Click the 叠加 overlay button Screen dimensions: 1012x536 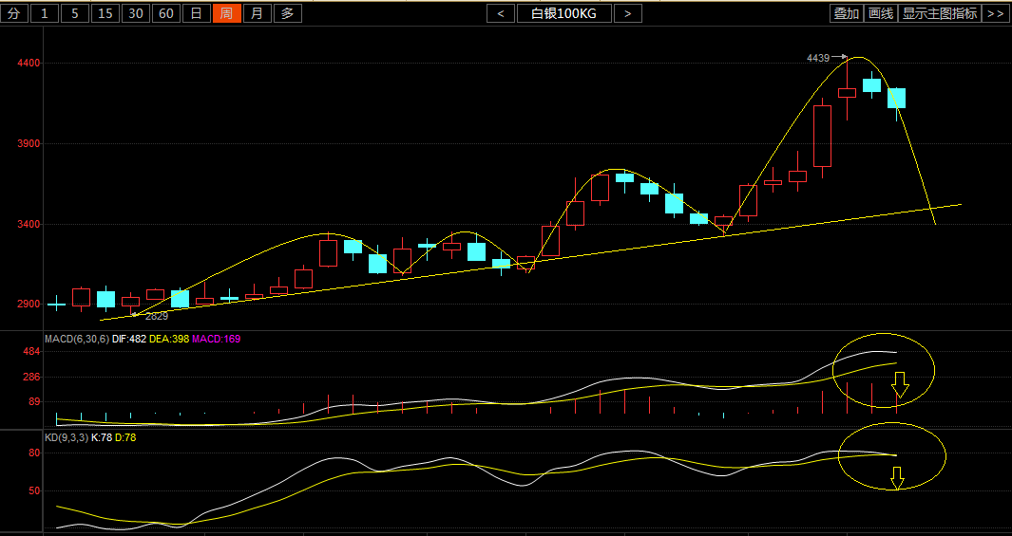(x=846, y=13)
